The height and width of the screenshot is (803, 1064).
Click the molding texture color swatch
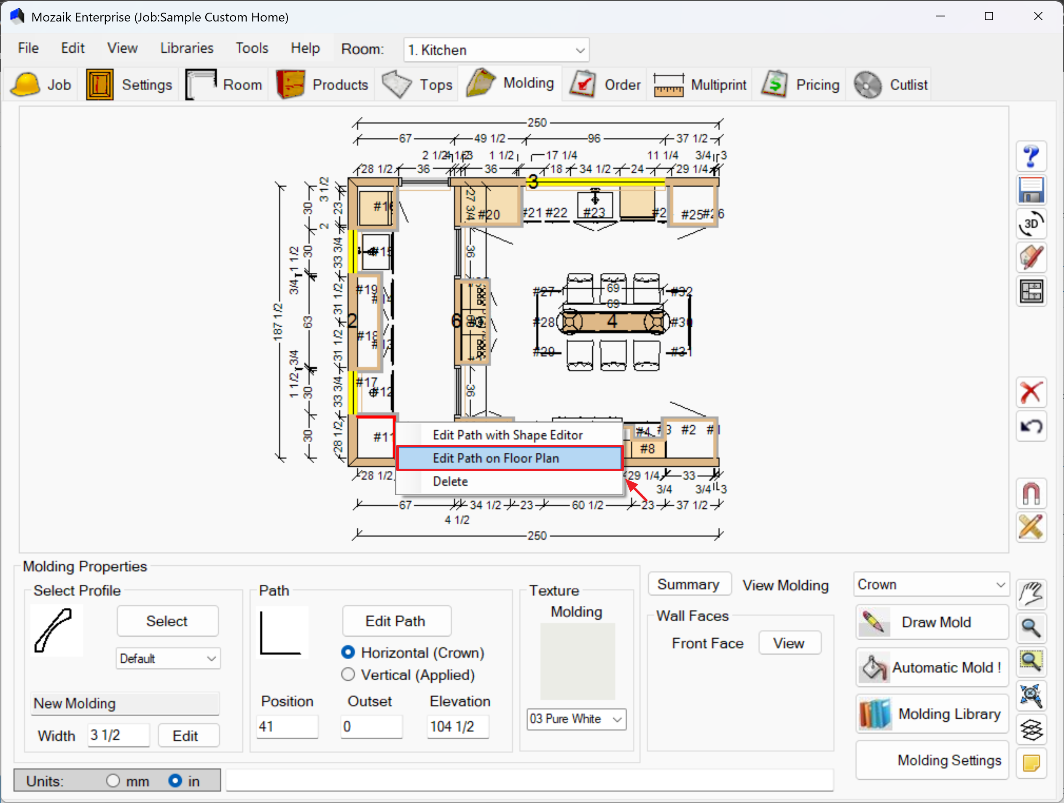pos(577,661)
